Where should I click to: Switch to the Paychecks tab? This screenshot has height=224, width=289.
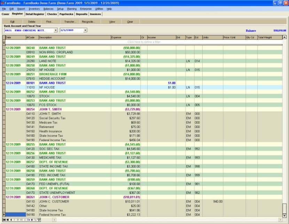pos(66,14)
